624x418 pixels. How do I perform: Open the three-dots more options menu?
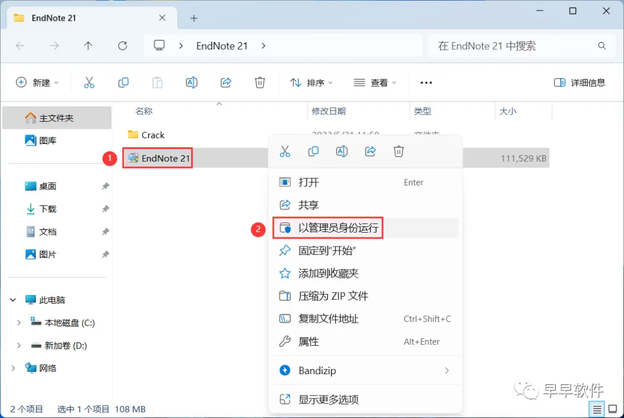[x=426, y=83]
